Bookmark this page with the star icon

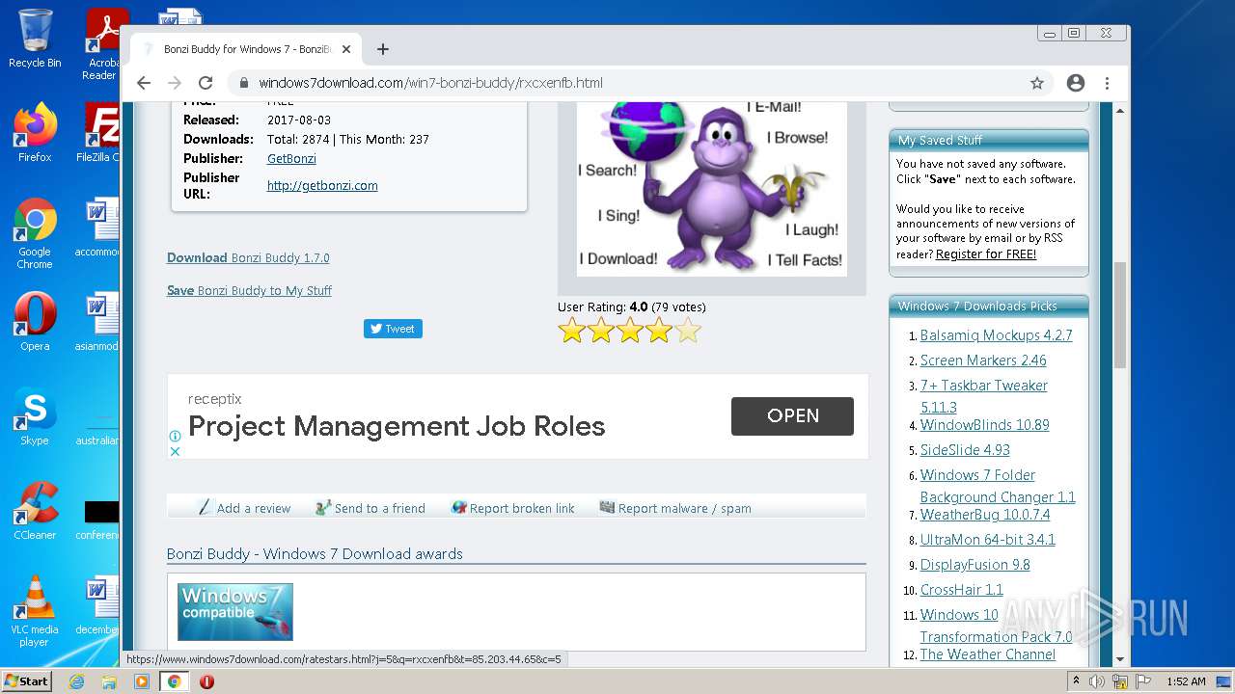coord(1037,83)
